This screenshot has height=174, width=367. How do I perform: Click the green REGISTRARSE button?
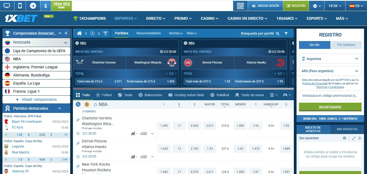330,107
